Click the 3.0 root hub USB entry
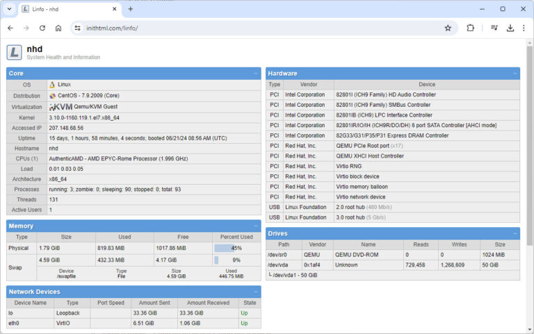The height and width of the screenshot is (334, 534). point(361,217)
